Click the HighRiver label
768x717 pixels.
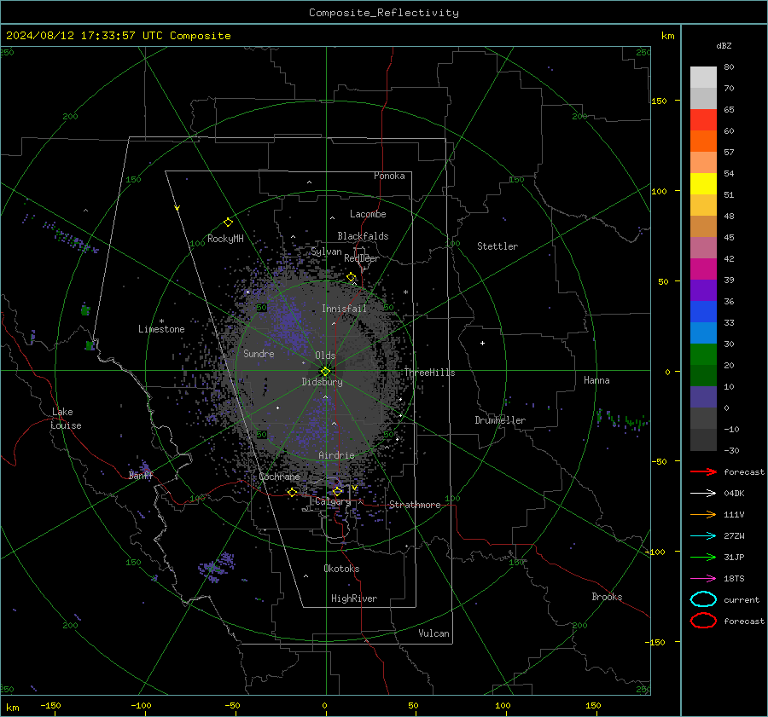[x=354, y=598]
